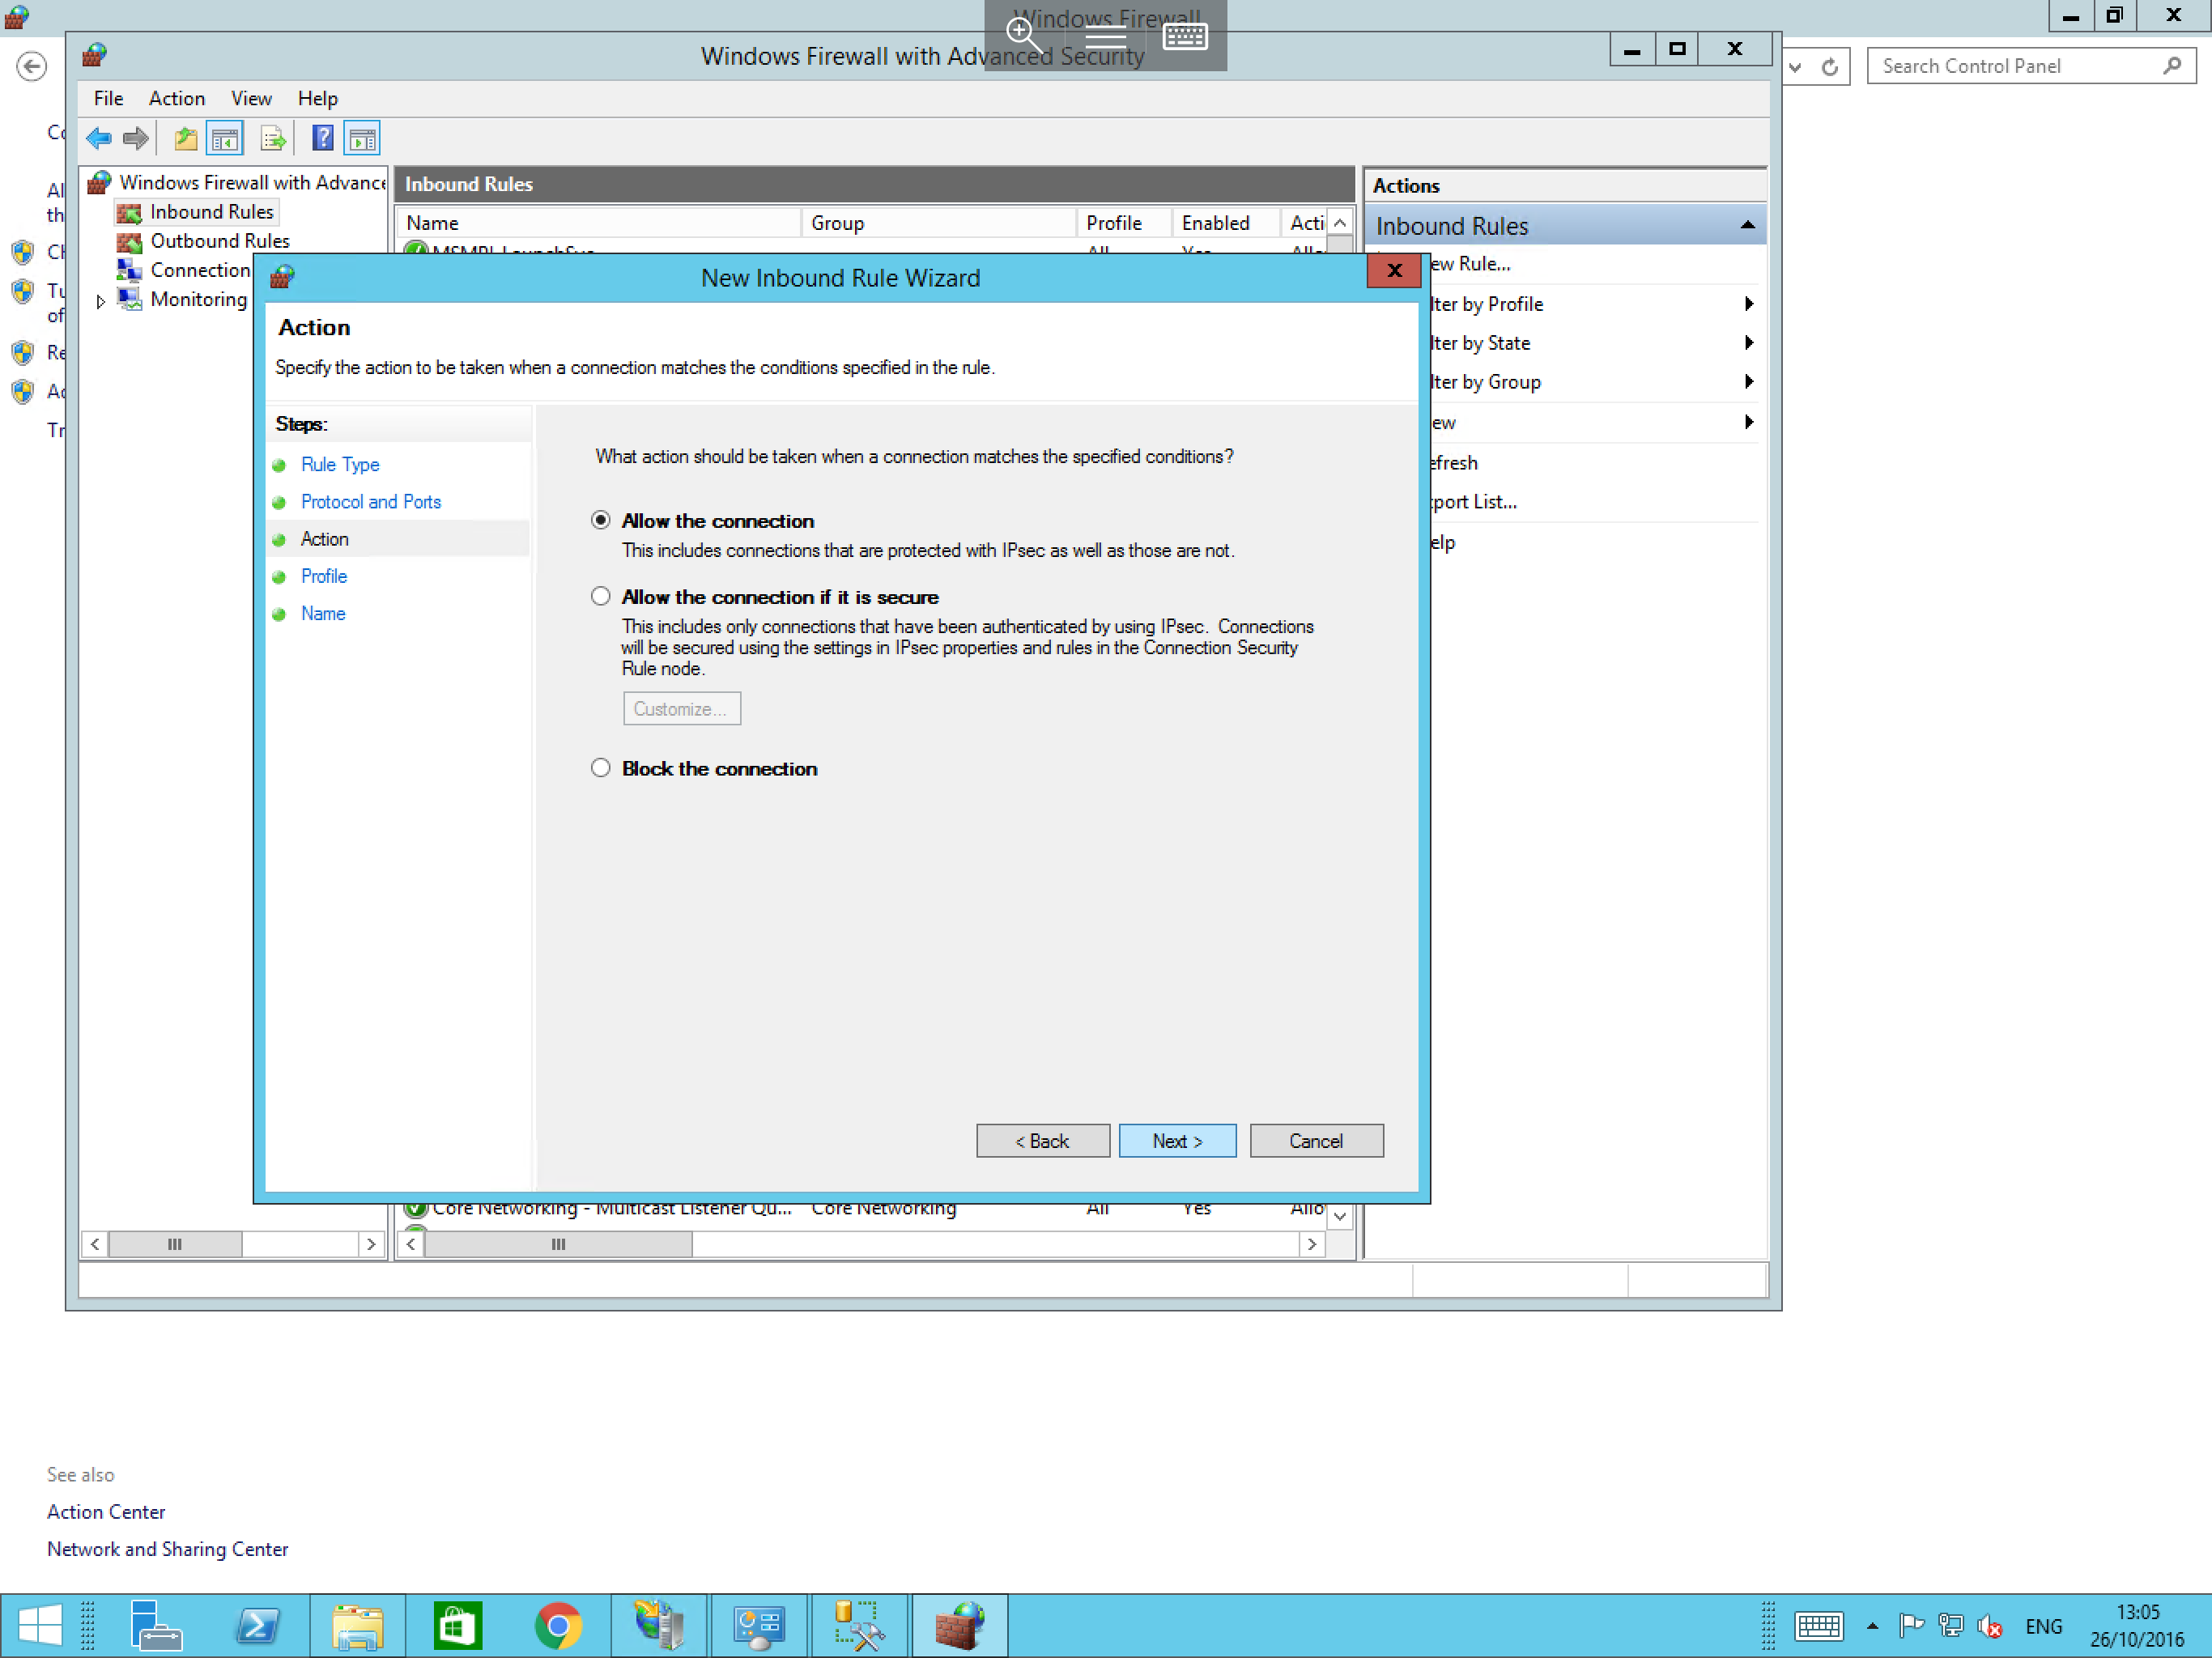The height and width of the screenshot is (1658, 2212).
Task: Open the Windows Store taskbar icon
Action: point(457,1625)
